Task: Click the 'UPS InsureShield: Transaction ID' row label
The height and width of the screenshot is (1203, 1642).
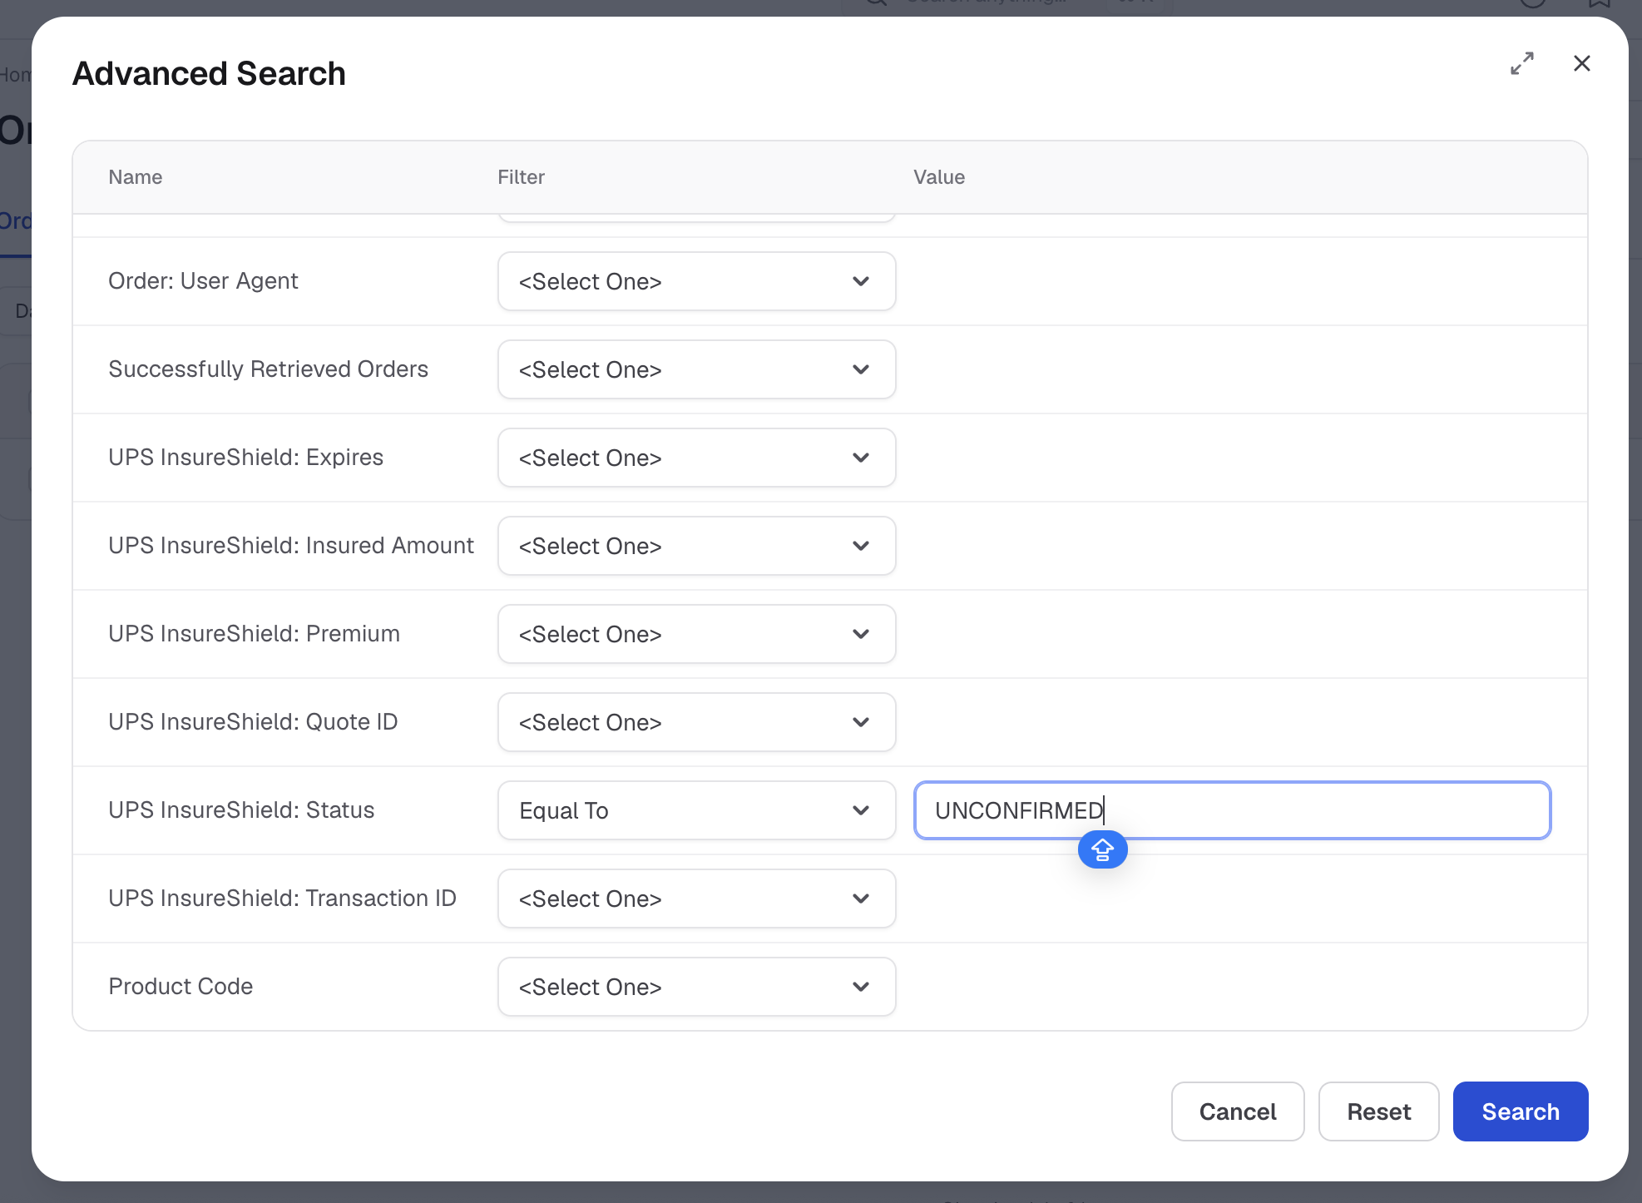Action: pos(283,899)
